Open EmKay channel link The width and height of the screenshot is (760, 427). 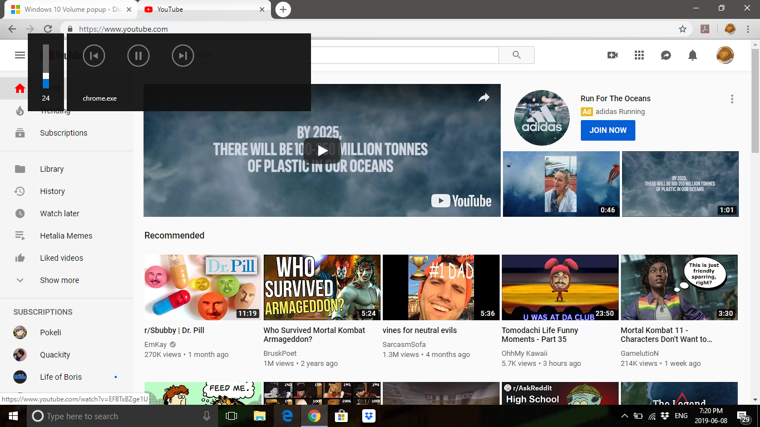click(x=156, y=345)
